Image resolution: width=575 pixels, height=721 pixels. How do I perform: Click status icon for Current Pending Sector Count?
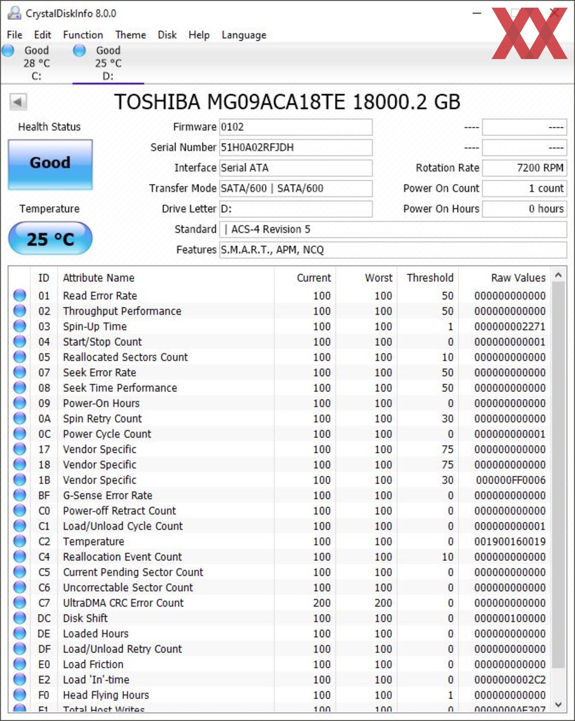19,572
